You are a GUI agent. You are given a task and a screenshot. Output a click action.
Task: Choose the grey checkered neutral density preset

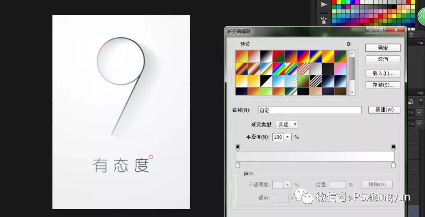[x=316, y=69]
